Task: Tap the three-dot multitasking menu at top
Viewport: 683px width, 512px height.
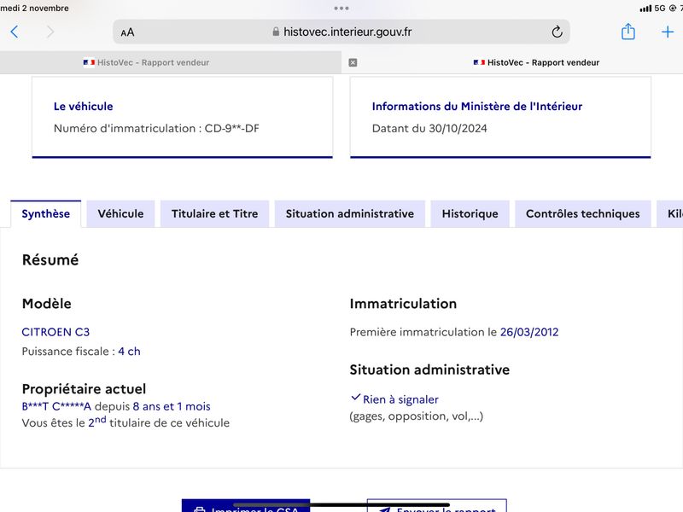Action: 341,9
